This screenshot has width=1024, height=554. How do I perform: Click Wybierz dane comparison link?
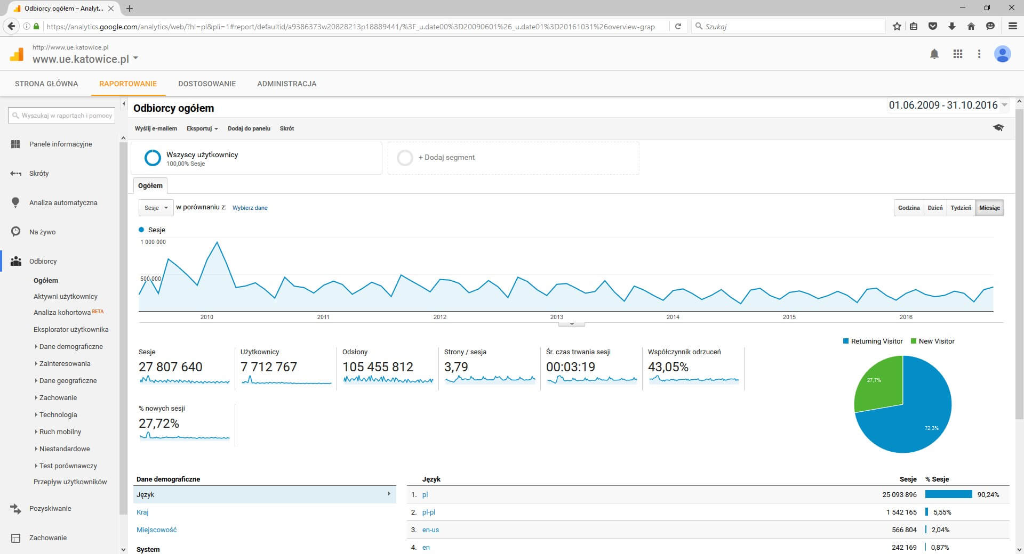tap(250, 208)
